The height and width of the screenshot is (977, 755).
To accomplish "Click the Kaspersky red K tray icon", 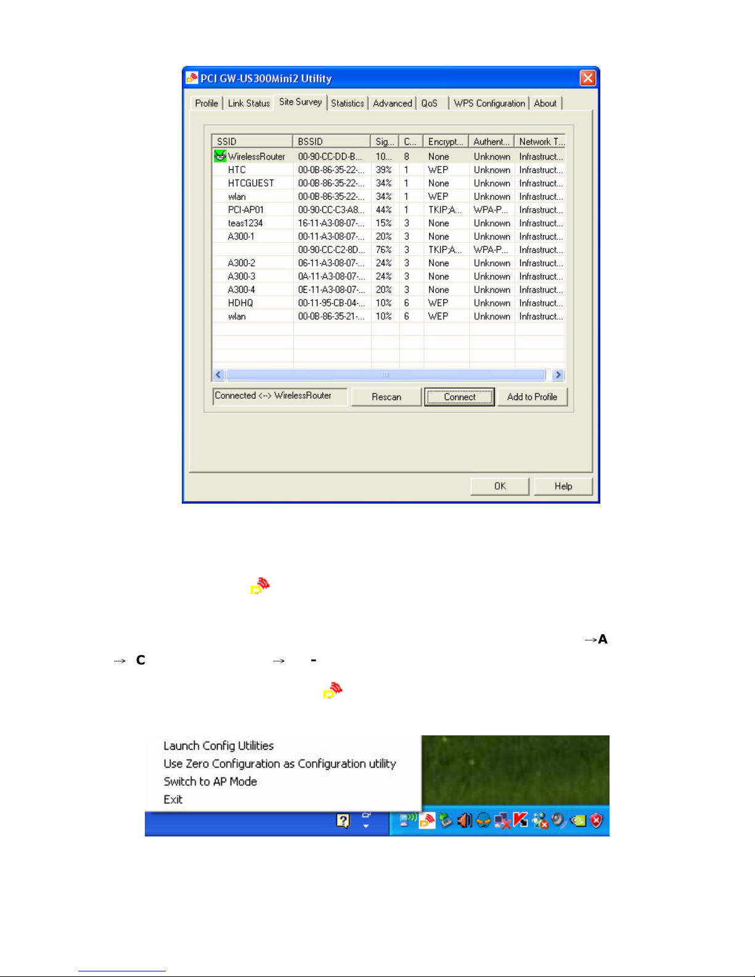I will click(521, 820).
